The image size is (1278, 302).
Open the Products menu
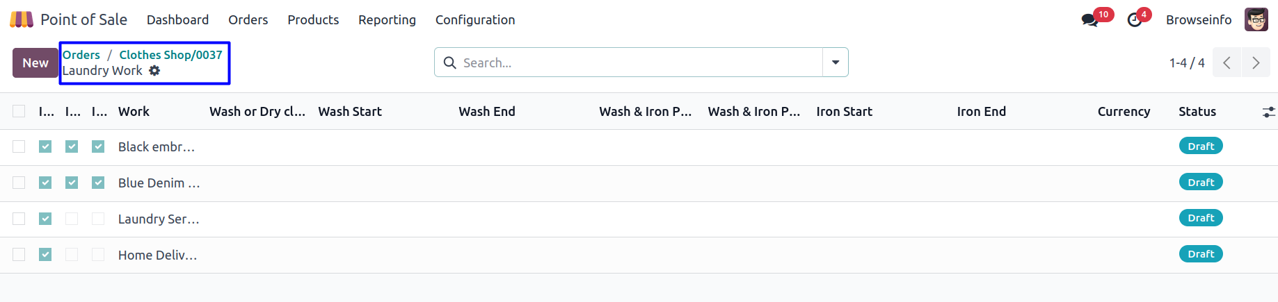pyautogui.click(x=313, y=20)
